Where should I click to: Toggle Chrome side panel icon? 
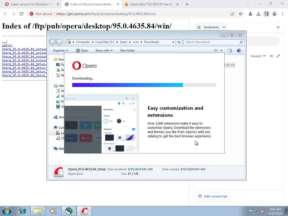coord(266,14)
